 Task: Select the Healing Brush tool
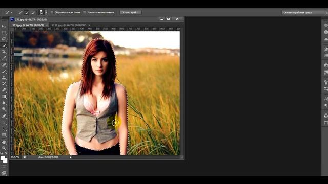[4, 65]
